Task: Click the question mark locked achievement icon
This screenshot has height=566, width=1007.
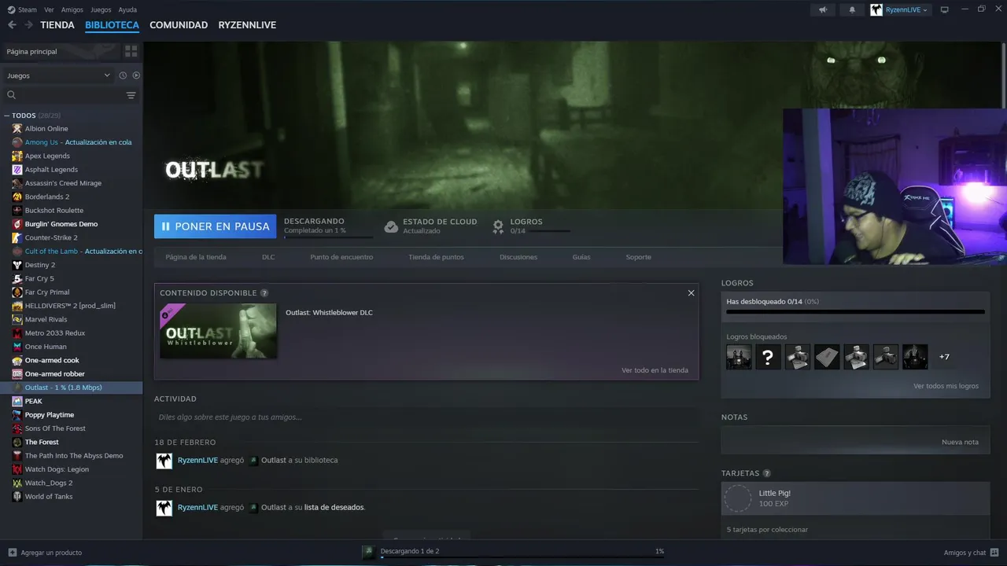Action: [x=768, y=357]
